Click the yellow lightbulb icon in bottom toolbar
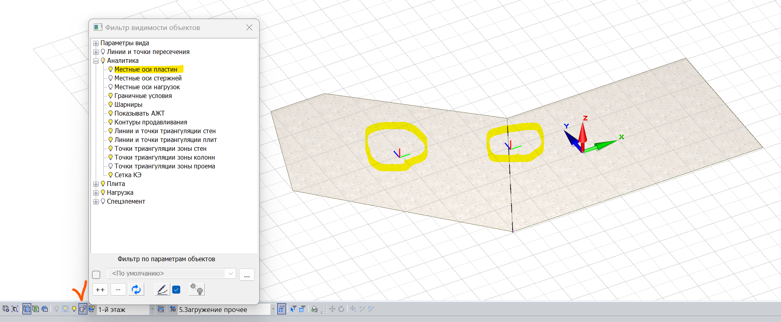This screenshot has width=781, height=322. pyautogui.click(x=74, y=309)
